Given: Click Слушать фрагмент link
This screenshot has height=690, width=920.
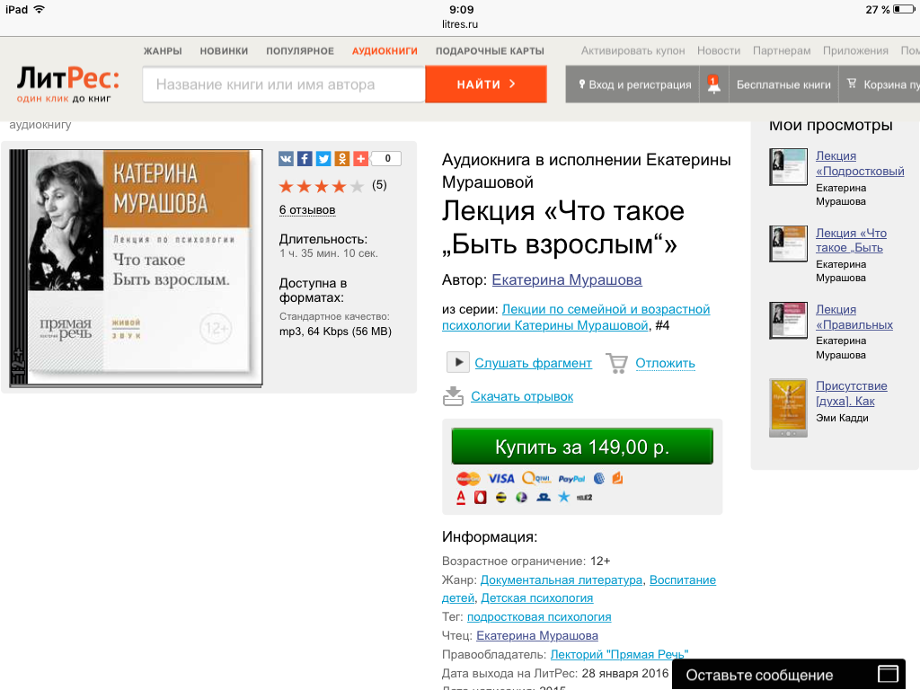Looking at the screenshot, I should [534, 363].
